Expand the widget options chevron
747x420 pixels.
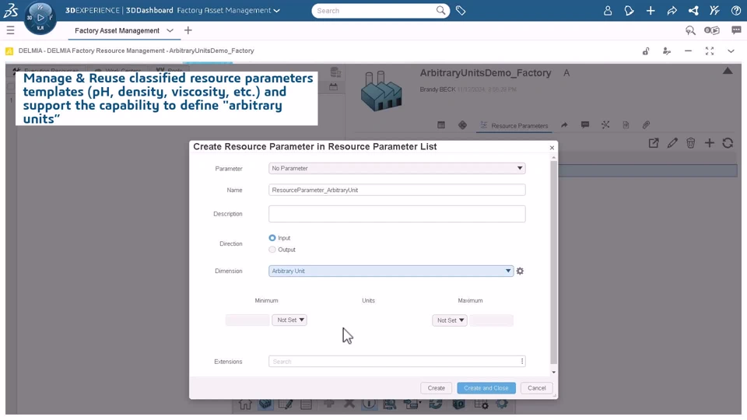coord(731,51)
